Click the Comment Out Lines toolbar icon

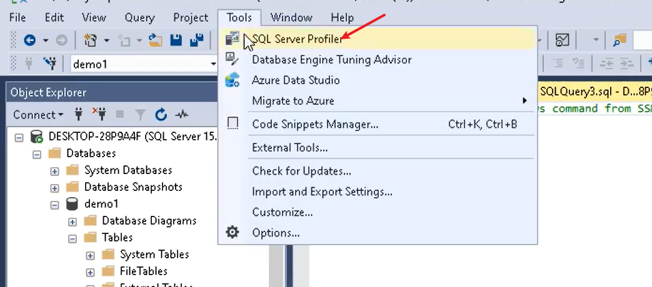[x=558, y=64]
